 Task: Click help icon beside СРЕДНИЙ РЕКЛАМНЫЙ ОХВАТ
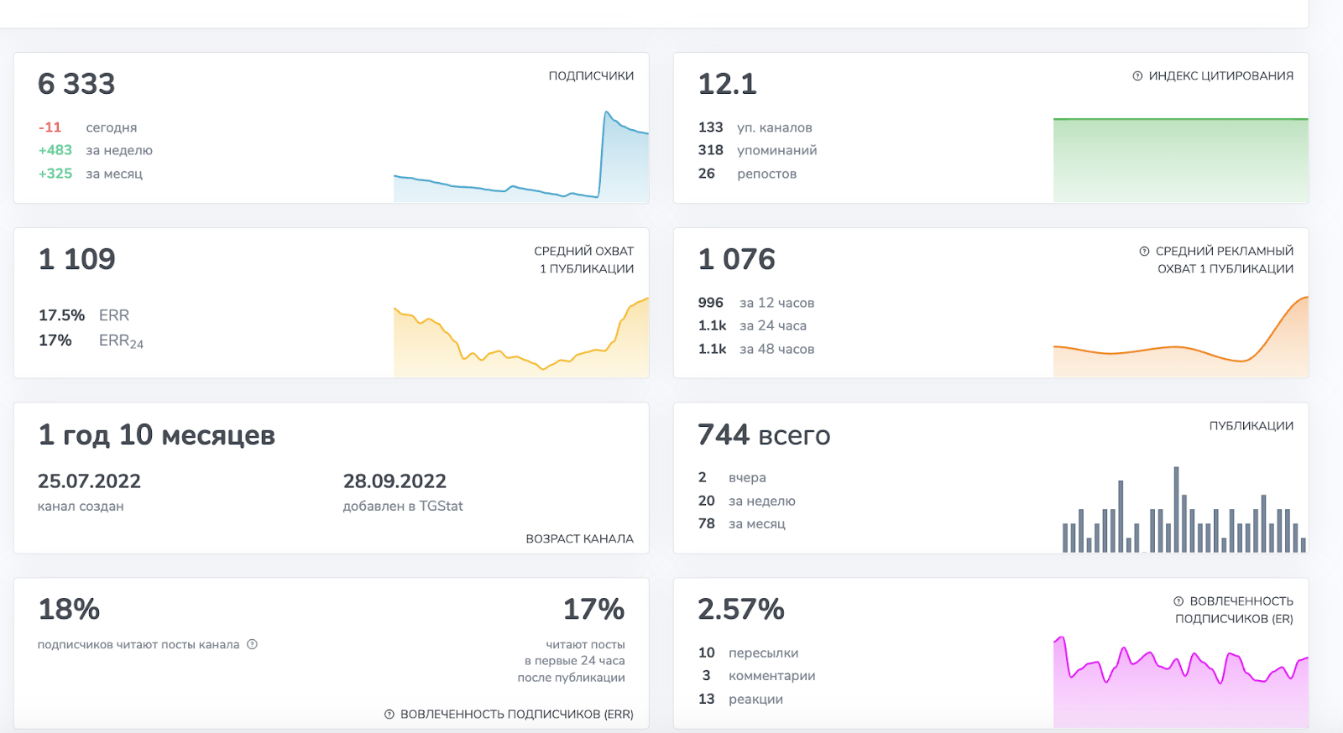[1144, 252]
